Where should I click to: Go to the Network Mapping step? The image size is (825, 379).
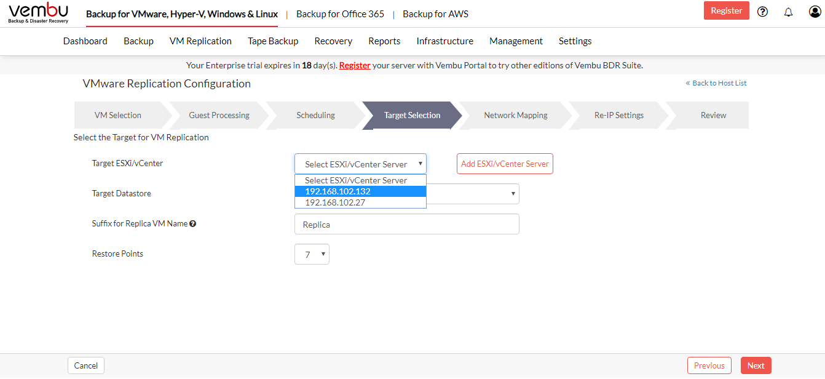[x=515, y=115]
